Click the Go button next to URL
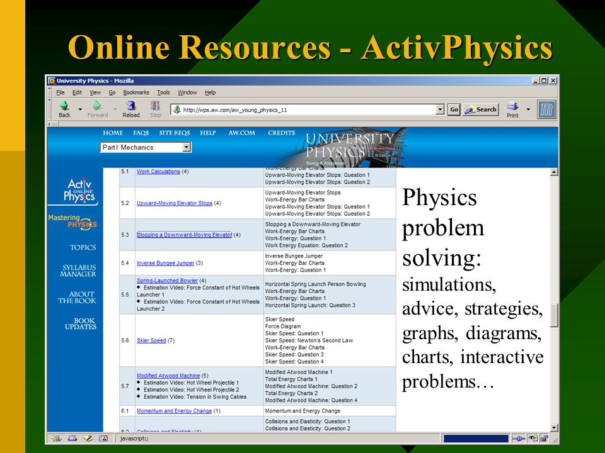The image size is (605, 453). pos(454,109)
